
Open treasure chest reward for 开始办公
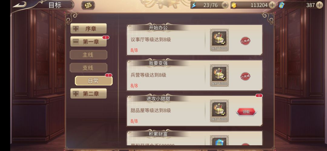coord(219,40)
